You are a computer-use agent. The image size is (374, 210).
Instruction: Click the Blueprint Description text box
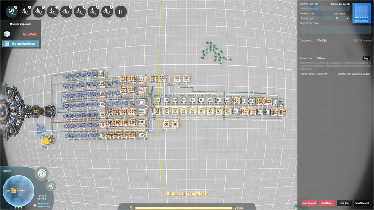pos(324,29)
